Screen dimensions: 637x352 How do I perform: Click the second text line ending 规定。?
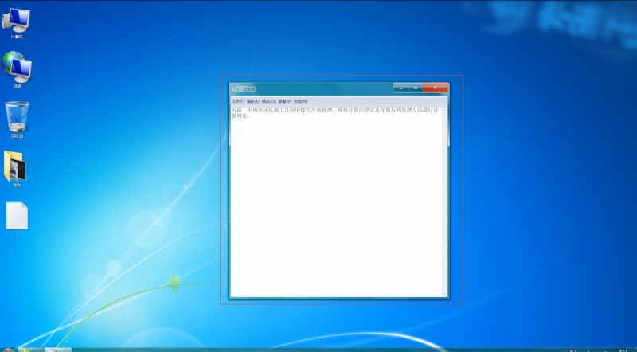point(240,115)
